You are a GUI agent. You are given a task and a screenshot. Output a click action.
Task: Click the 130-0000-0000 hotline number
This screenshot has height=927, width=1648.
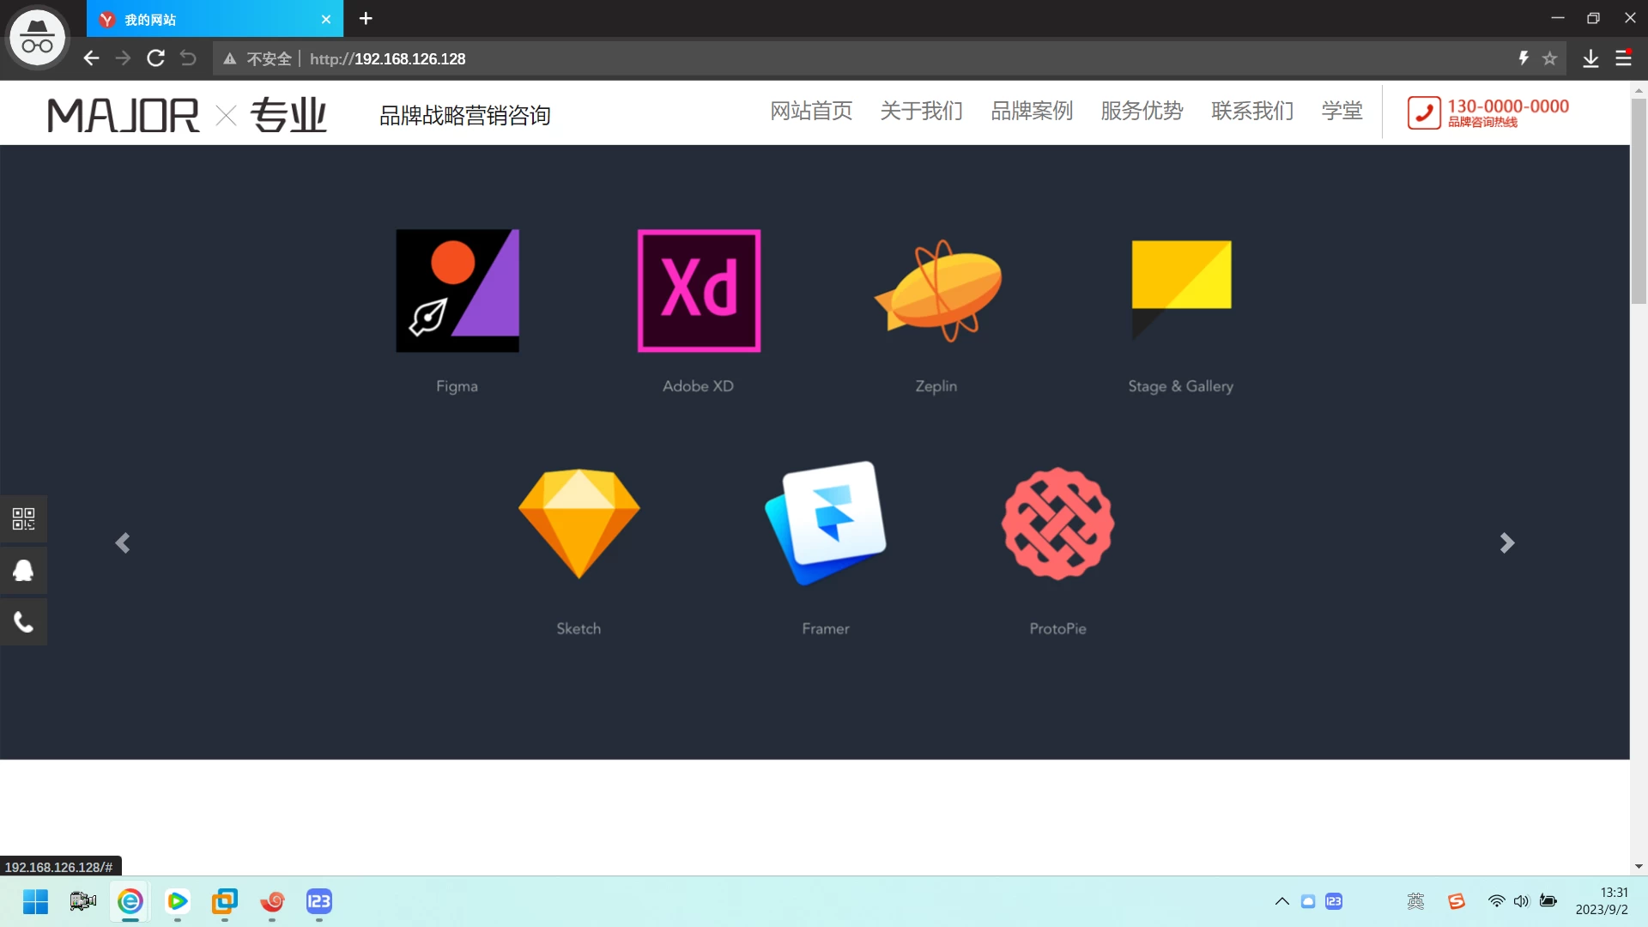pyautogui.click(x=1508, y=106)
